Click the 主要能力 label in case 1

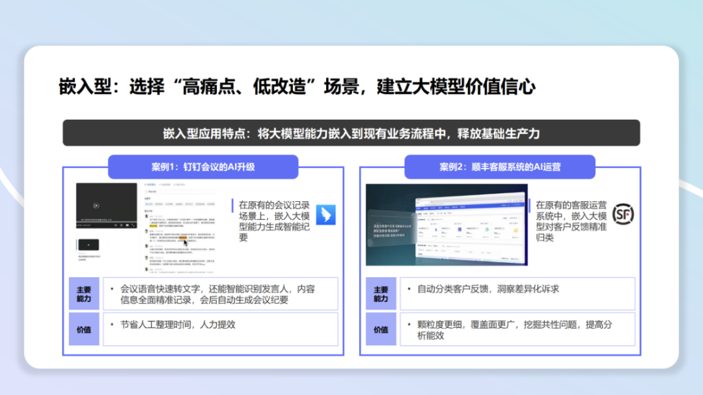click(84, 294)
